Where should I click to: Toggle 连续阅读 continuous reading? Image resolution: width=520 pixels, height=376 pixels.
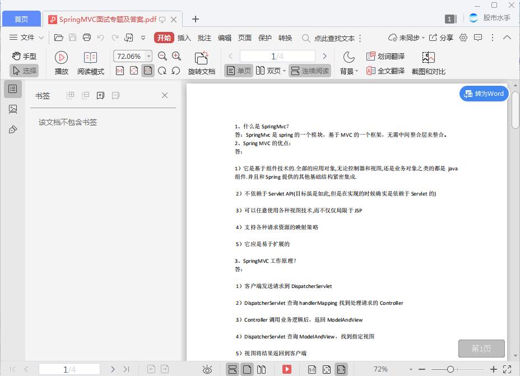[x=310, y=71]
